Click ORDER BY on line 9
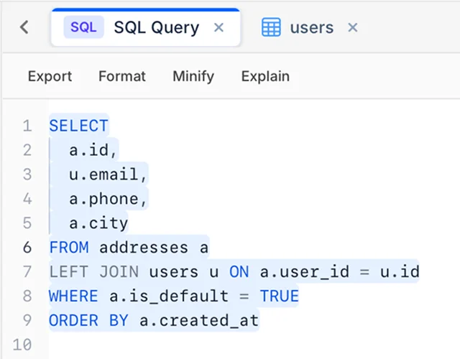Viewport: 460px width, 359px height. (88, 321)
